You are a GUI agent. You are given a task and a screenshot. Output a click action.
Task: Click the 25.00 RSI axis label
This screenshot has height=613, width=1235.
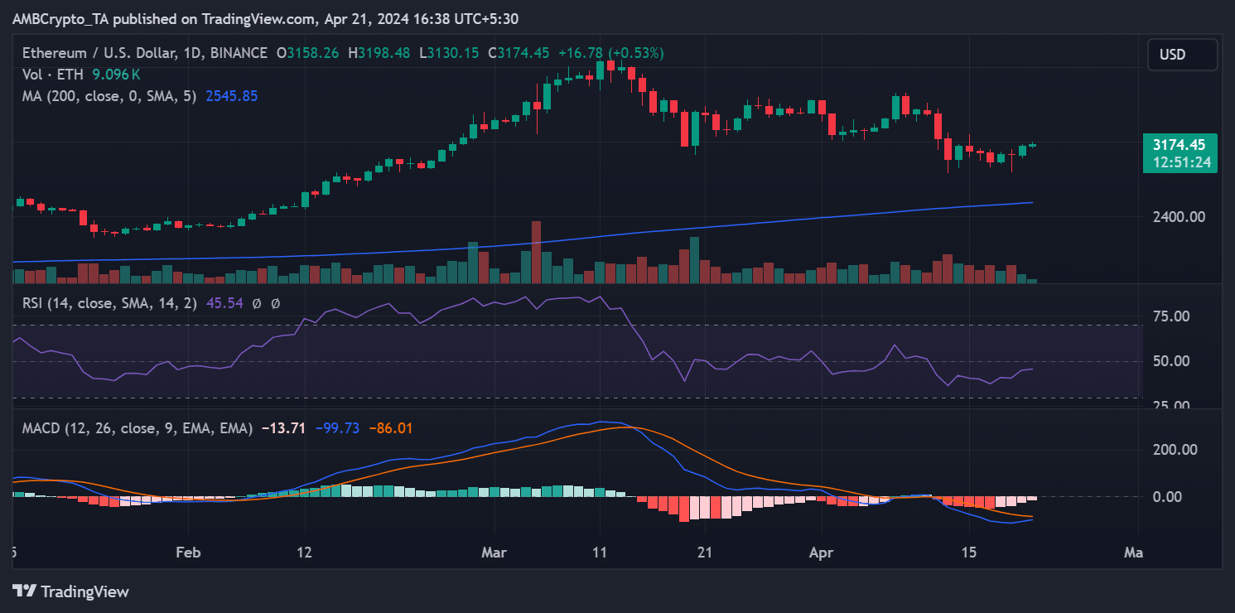coord(1171,403)
